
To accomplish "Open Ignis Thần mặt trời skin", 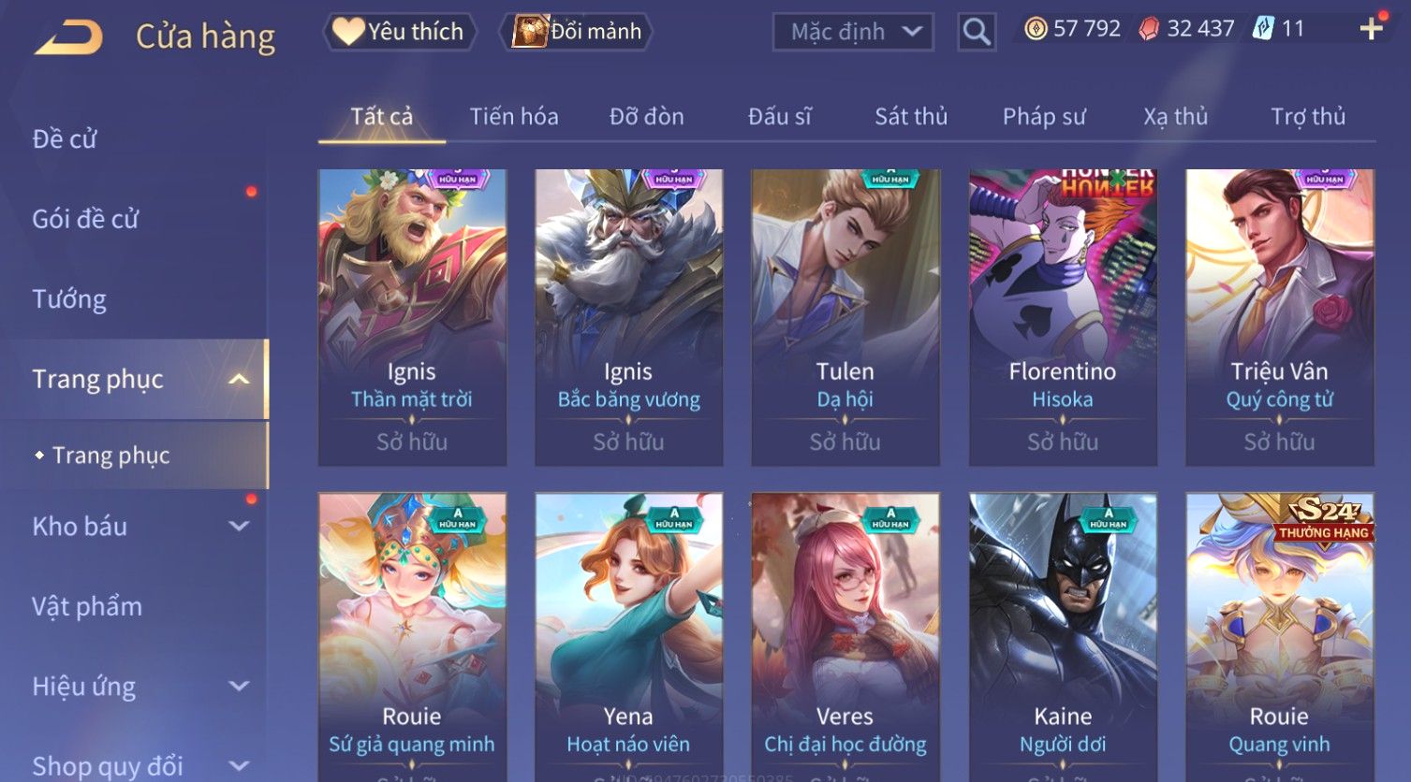I will point(412,317).
